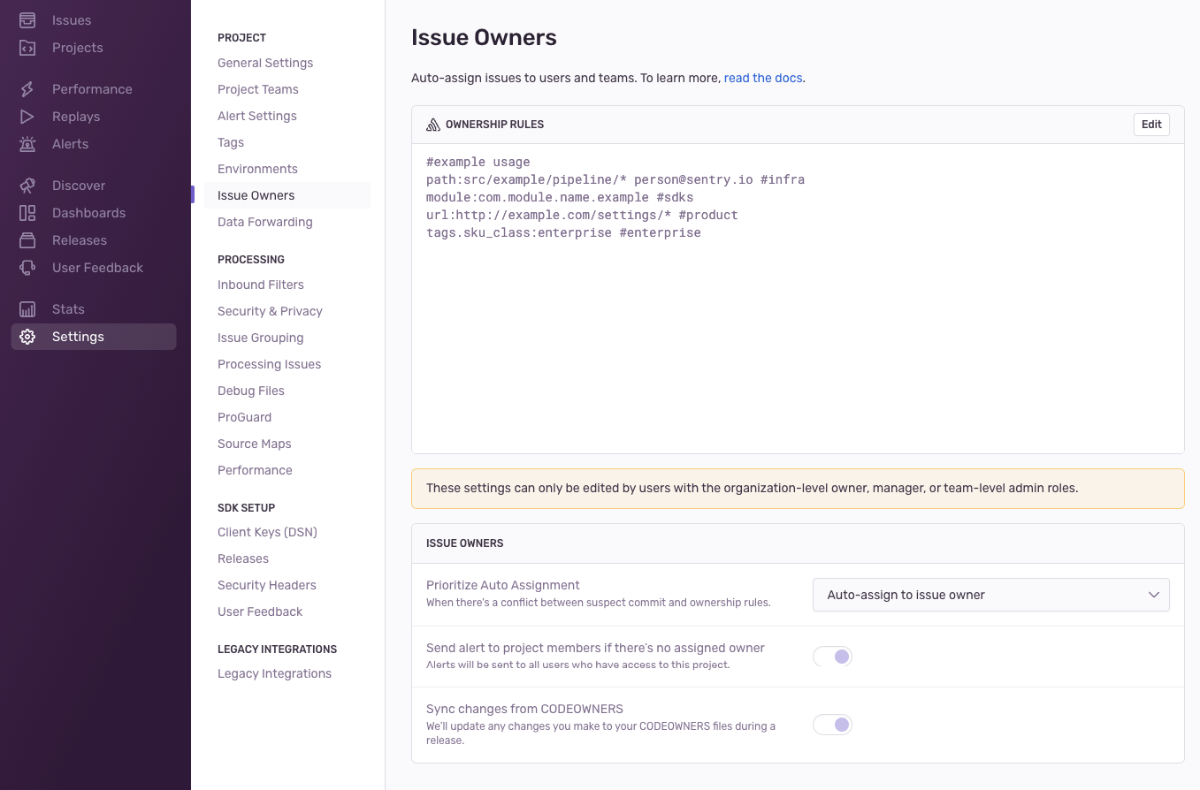Navigate to Issues in main sidebar

coord(72,19)
